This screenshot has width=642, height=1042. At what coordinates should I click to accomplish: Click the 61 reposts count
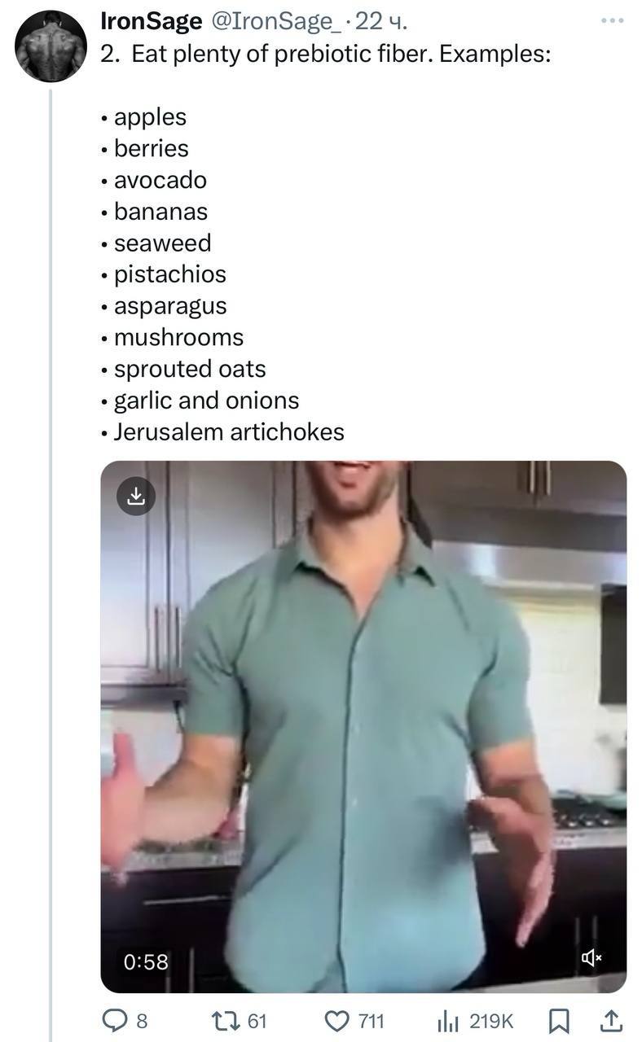pos(257,1020)
